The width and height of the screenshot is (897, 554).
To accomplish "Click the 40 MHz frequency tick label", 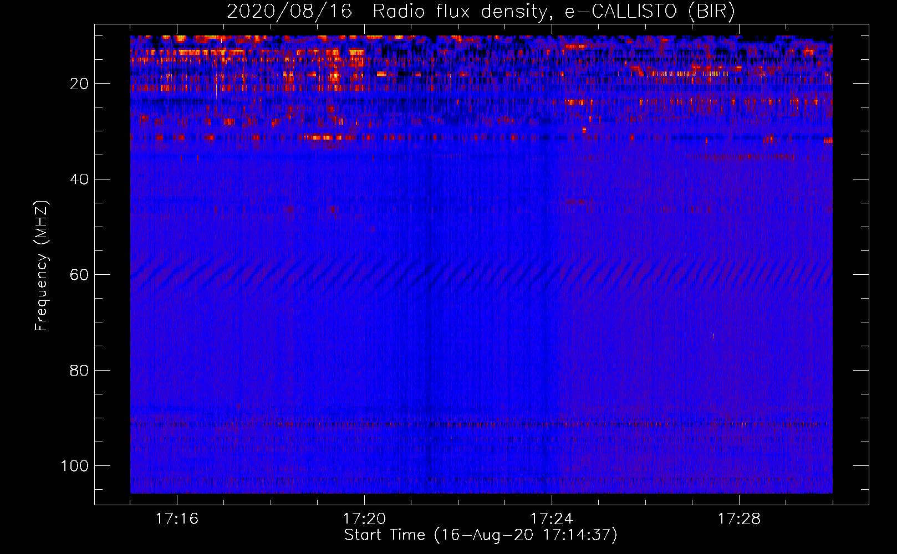I will tap(79, 179).
